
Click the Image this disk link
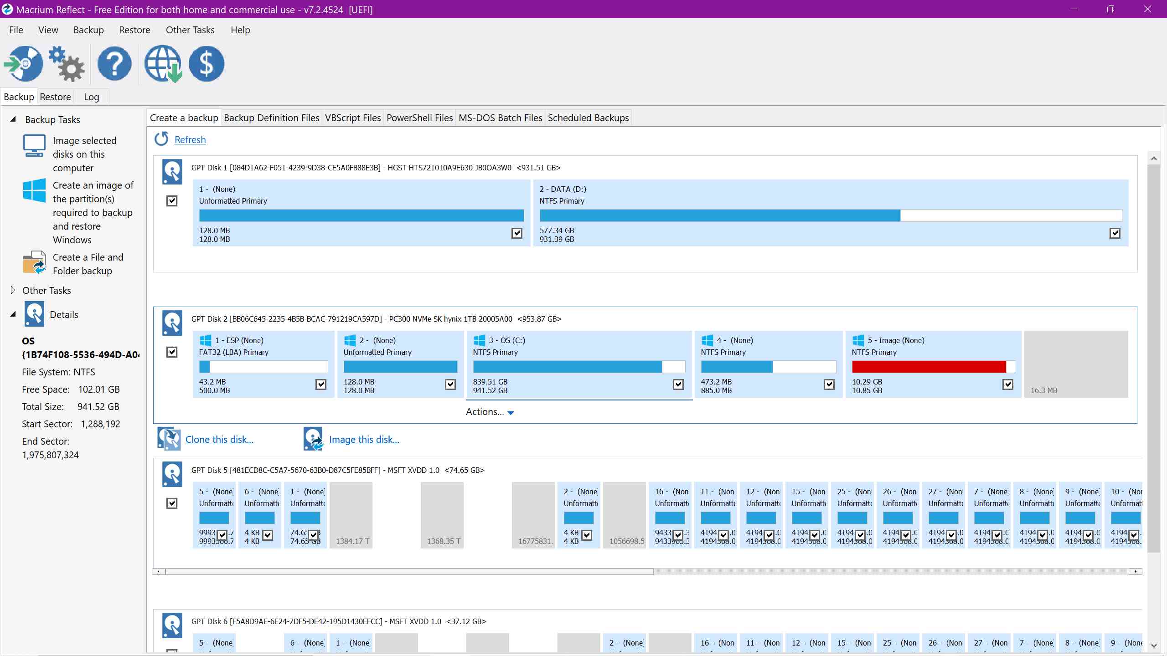pyautogui.click(x=364, y=440)
